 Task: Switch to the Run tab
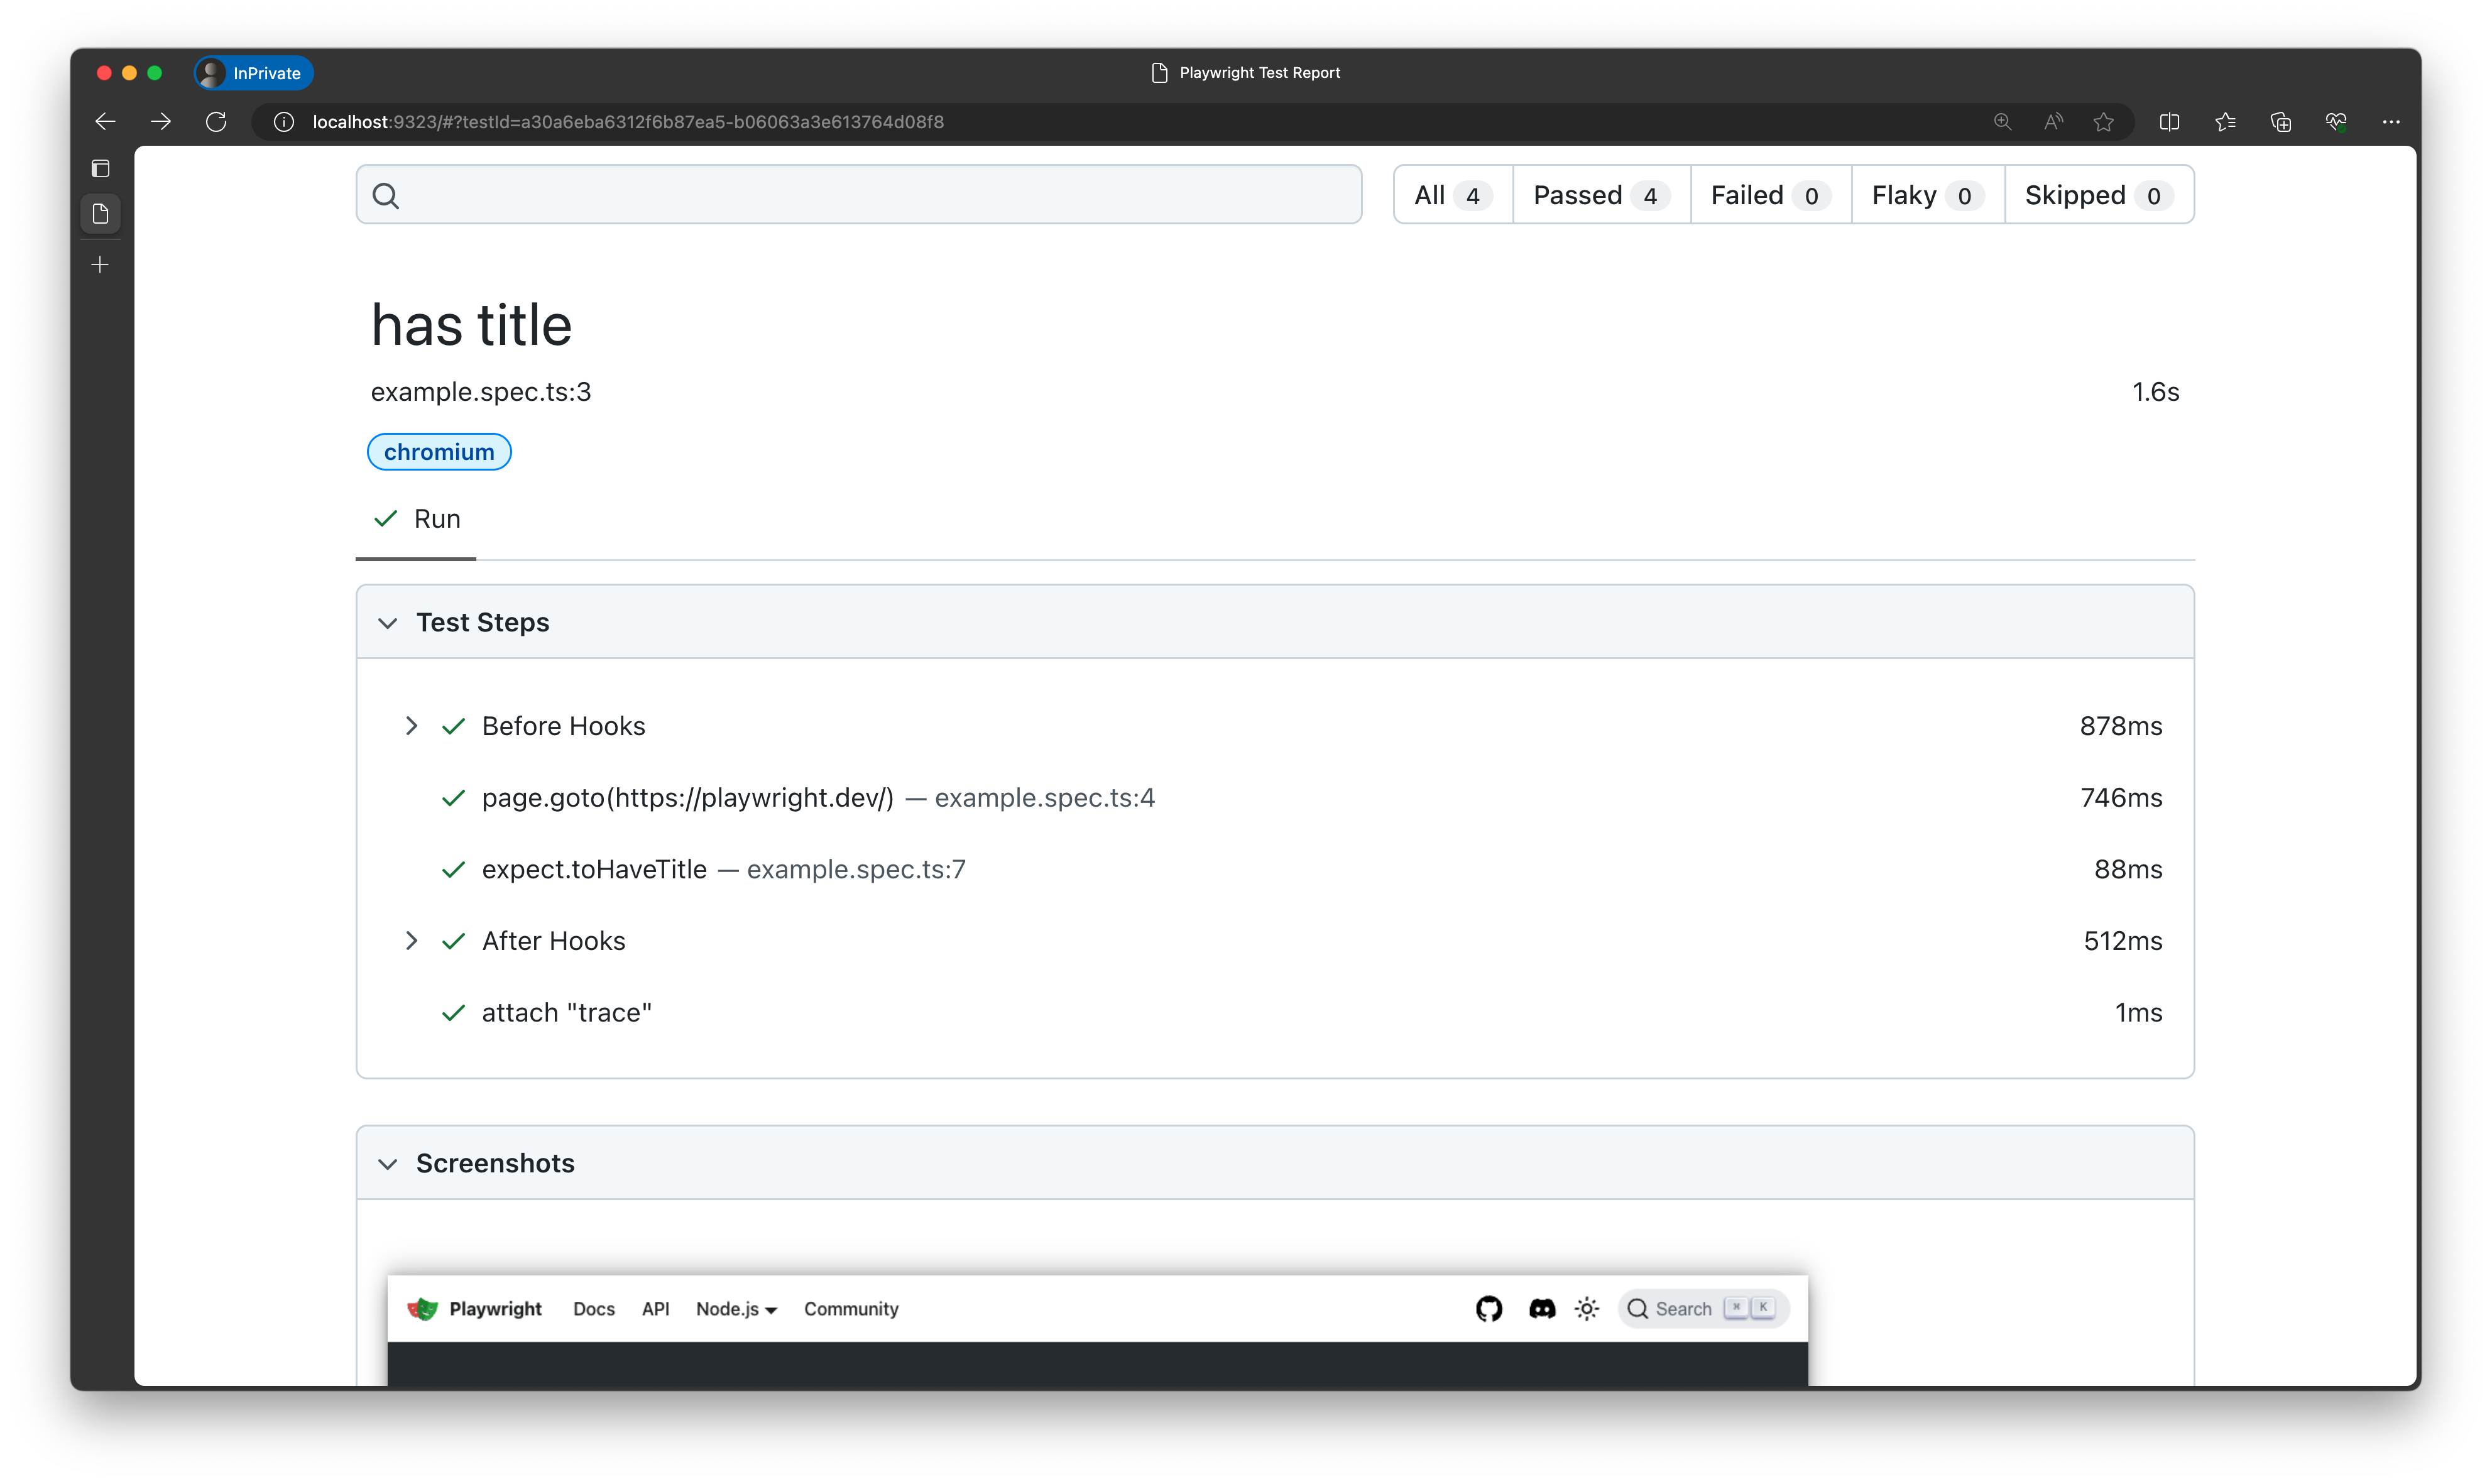click(417, 519)
